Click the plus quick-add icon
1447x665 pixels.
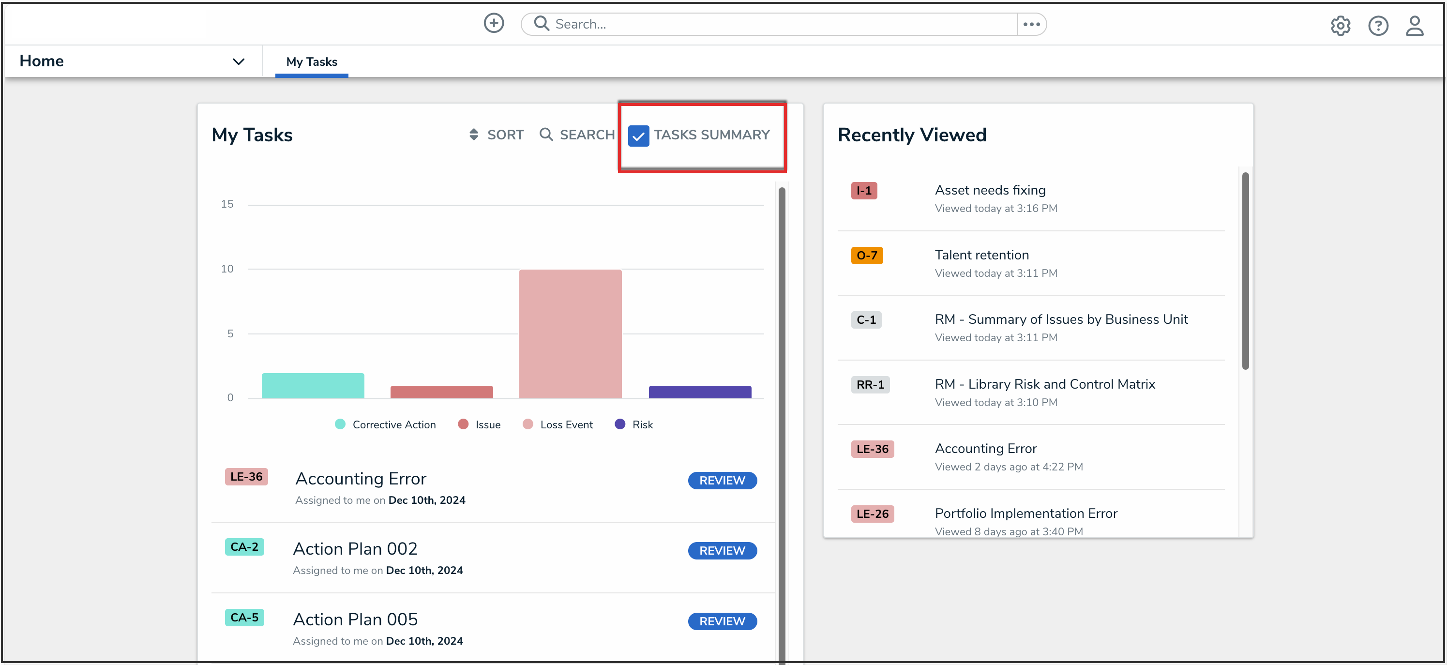[494, 24]
